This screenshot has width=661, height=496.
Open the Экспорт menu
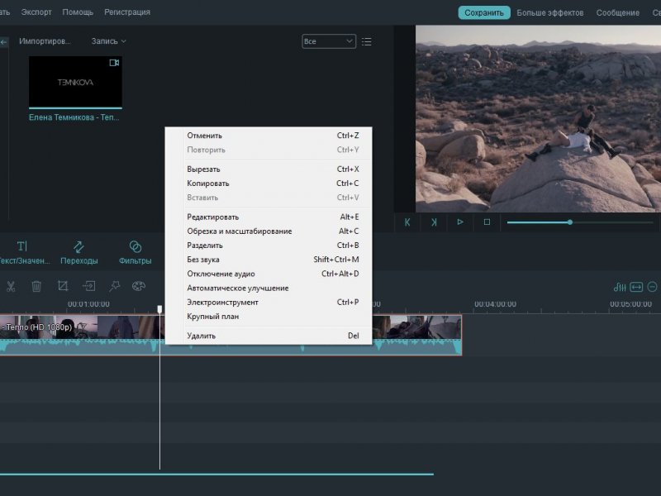pyautogui.click(x=36, y=12)
